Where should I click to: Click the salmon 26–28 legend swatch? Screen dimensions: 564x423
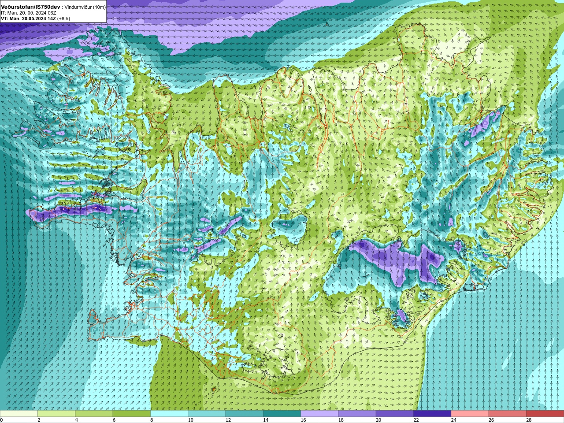click(x=508, y=414)
